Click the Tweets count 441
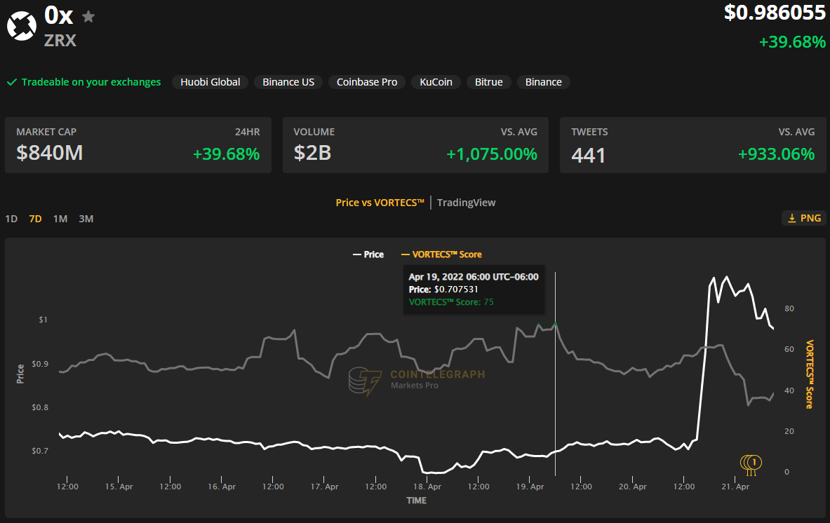This screenshot has height=523, width=830. [x=588, y=155]
